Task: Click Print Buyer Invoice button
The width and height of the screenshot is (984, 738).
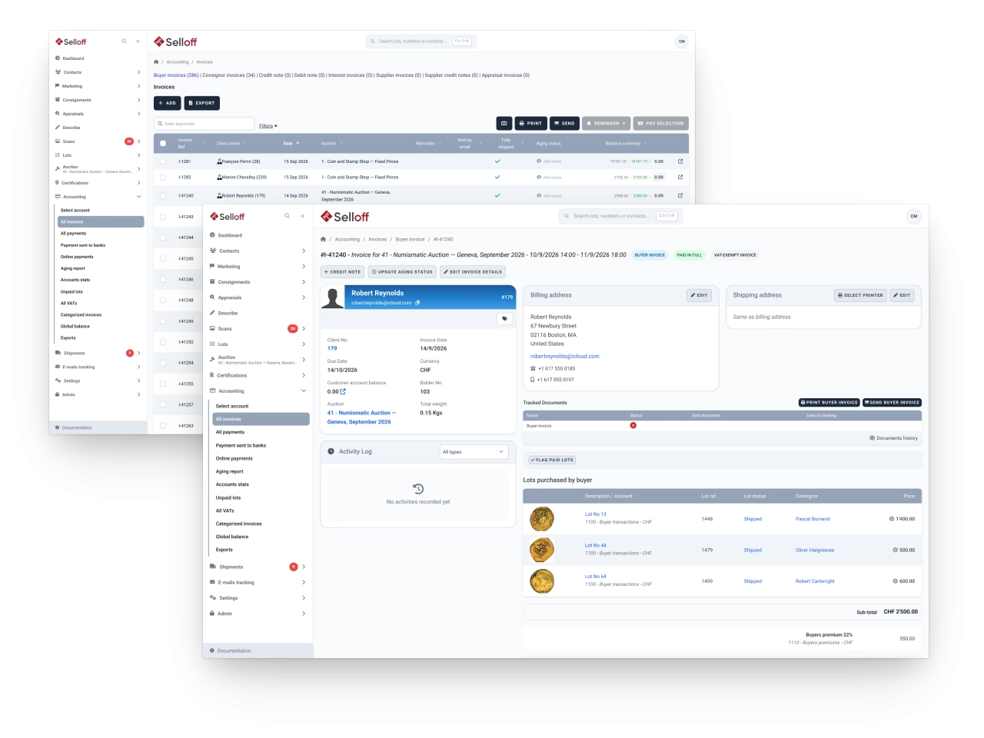Action: click(x=829, y=402)
